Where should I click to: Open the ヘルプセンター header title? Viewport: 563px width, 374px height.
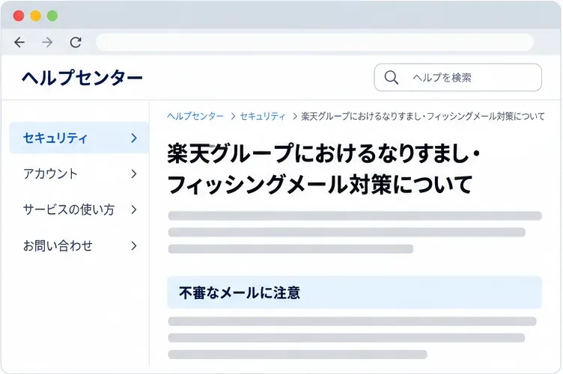click(x=82, y=78)
